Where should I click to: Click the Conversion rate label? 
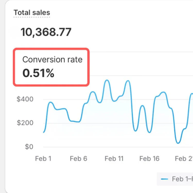click(x=52, y=60)
